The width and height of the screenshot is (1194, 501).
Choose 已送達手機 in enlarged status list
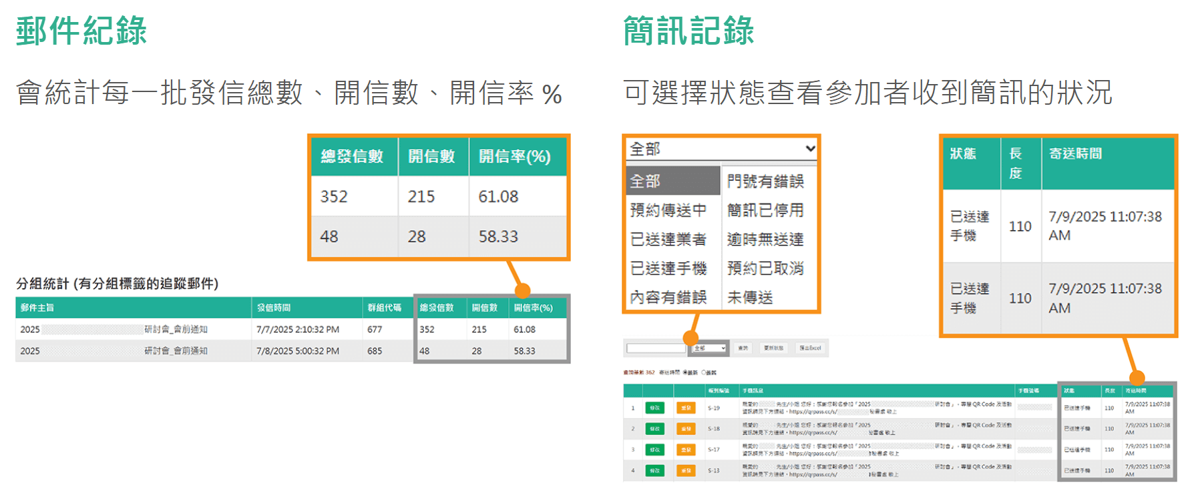click(x=668, y=268)
